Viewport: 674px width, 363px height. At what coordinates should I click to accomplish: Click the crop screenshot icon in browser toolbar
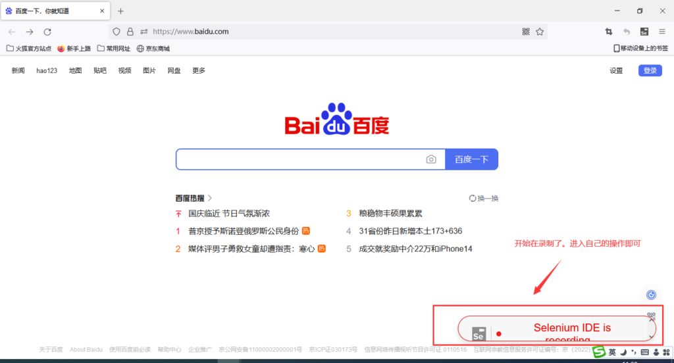pyautogui.click(x=609, y=32)
